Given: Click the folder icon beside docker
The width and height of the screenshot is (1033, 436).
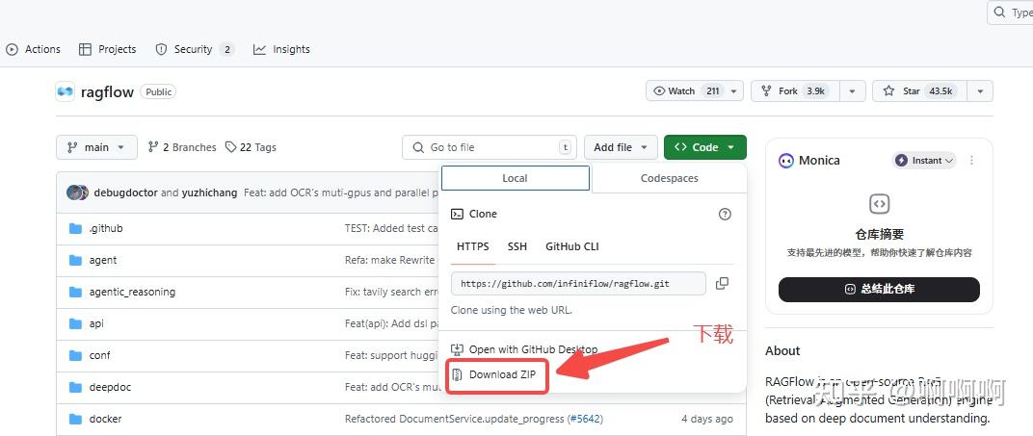Looking at the screenshot, I should coord(75,419).
